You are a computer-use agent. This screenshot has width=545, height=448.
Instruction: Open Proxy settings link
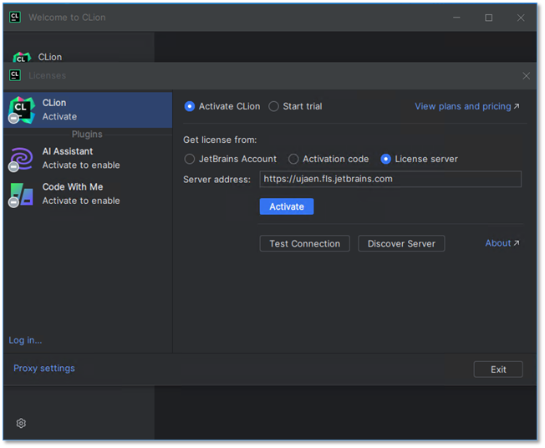(x=44, y=368)
